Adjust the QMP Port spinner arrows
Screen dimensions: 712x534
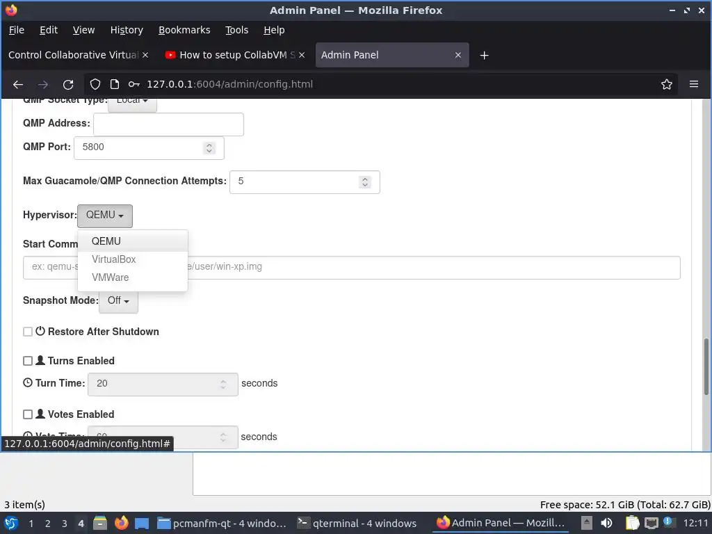pos(209,148)
